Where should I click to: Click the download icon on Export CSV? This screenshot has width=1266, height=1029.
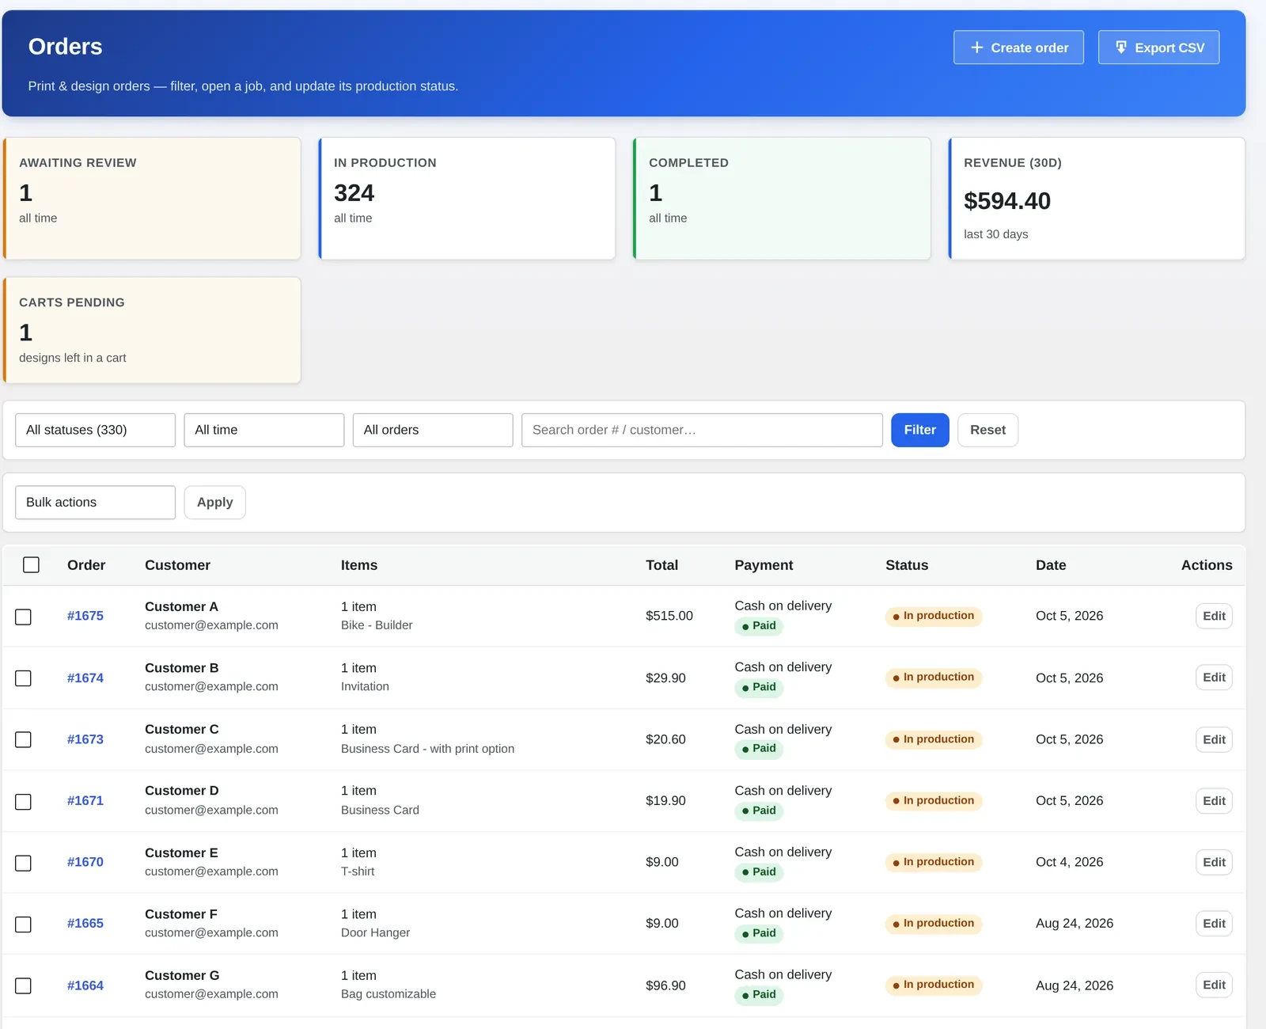(x=1120, y=47)
